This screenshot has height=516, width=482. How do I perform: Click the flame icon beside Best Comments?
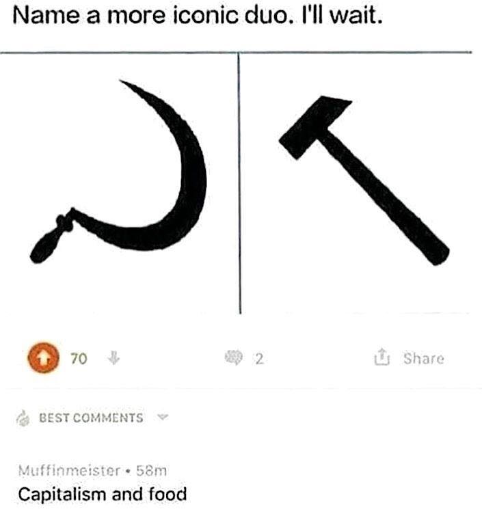point(23,418)
